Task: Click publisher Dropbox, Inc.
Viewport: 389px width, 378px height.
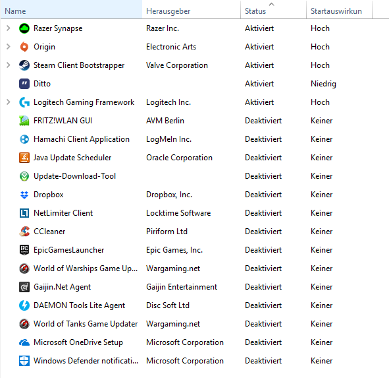Action: pyautogui.click(x=169, y=195)
